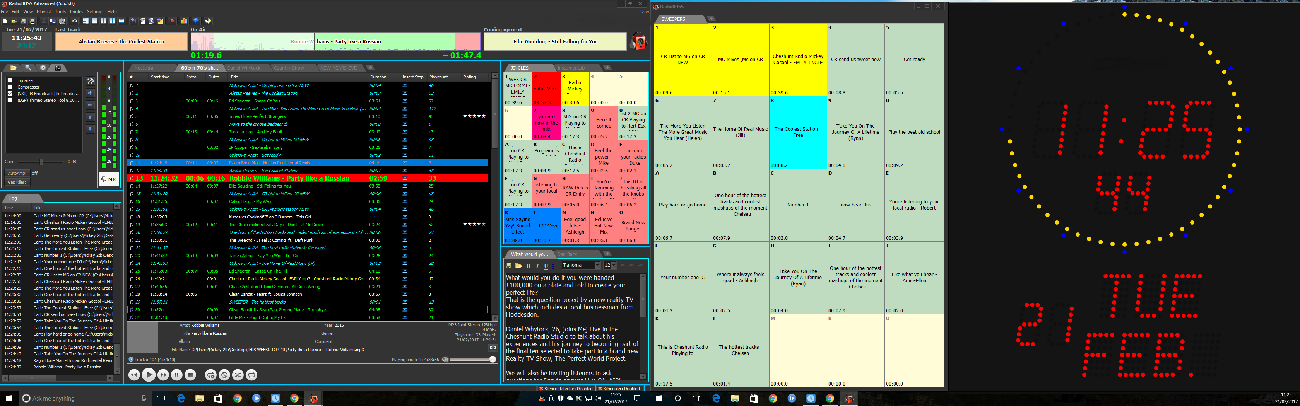The height and width of the screenshot is (406, 1300).
Task: Toggle the repeat playlist icon
Action: (251, 375)
